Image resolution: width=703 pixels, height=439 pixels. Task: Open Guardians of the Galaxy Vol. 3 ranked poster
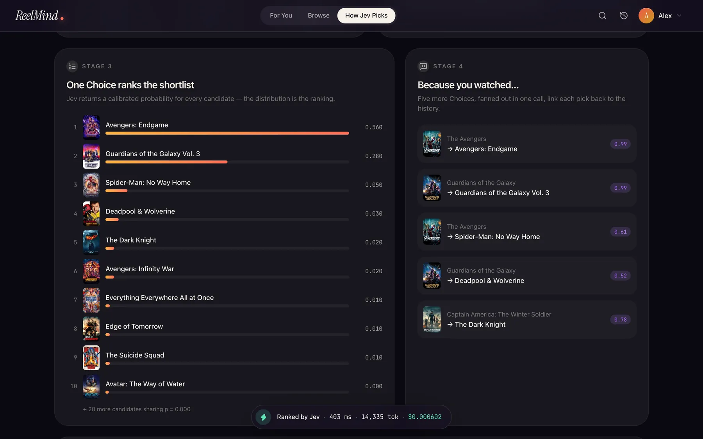[x=91, y=156]
